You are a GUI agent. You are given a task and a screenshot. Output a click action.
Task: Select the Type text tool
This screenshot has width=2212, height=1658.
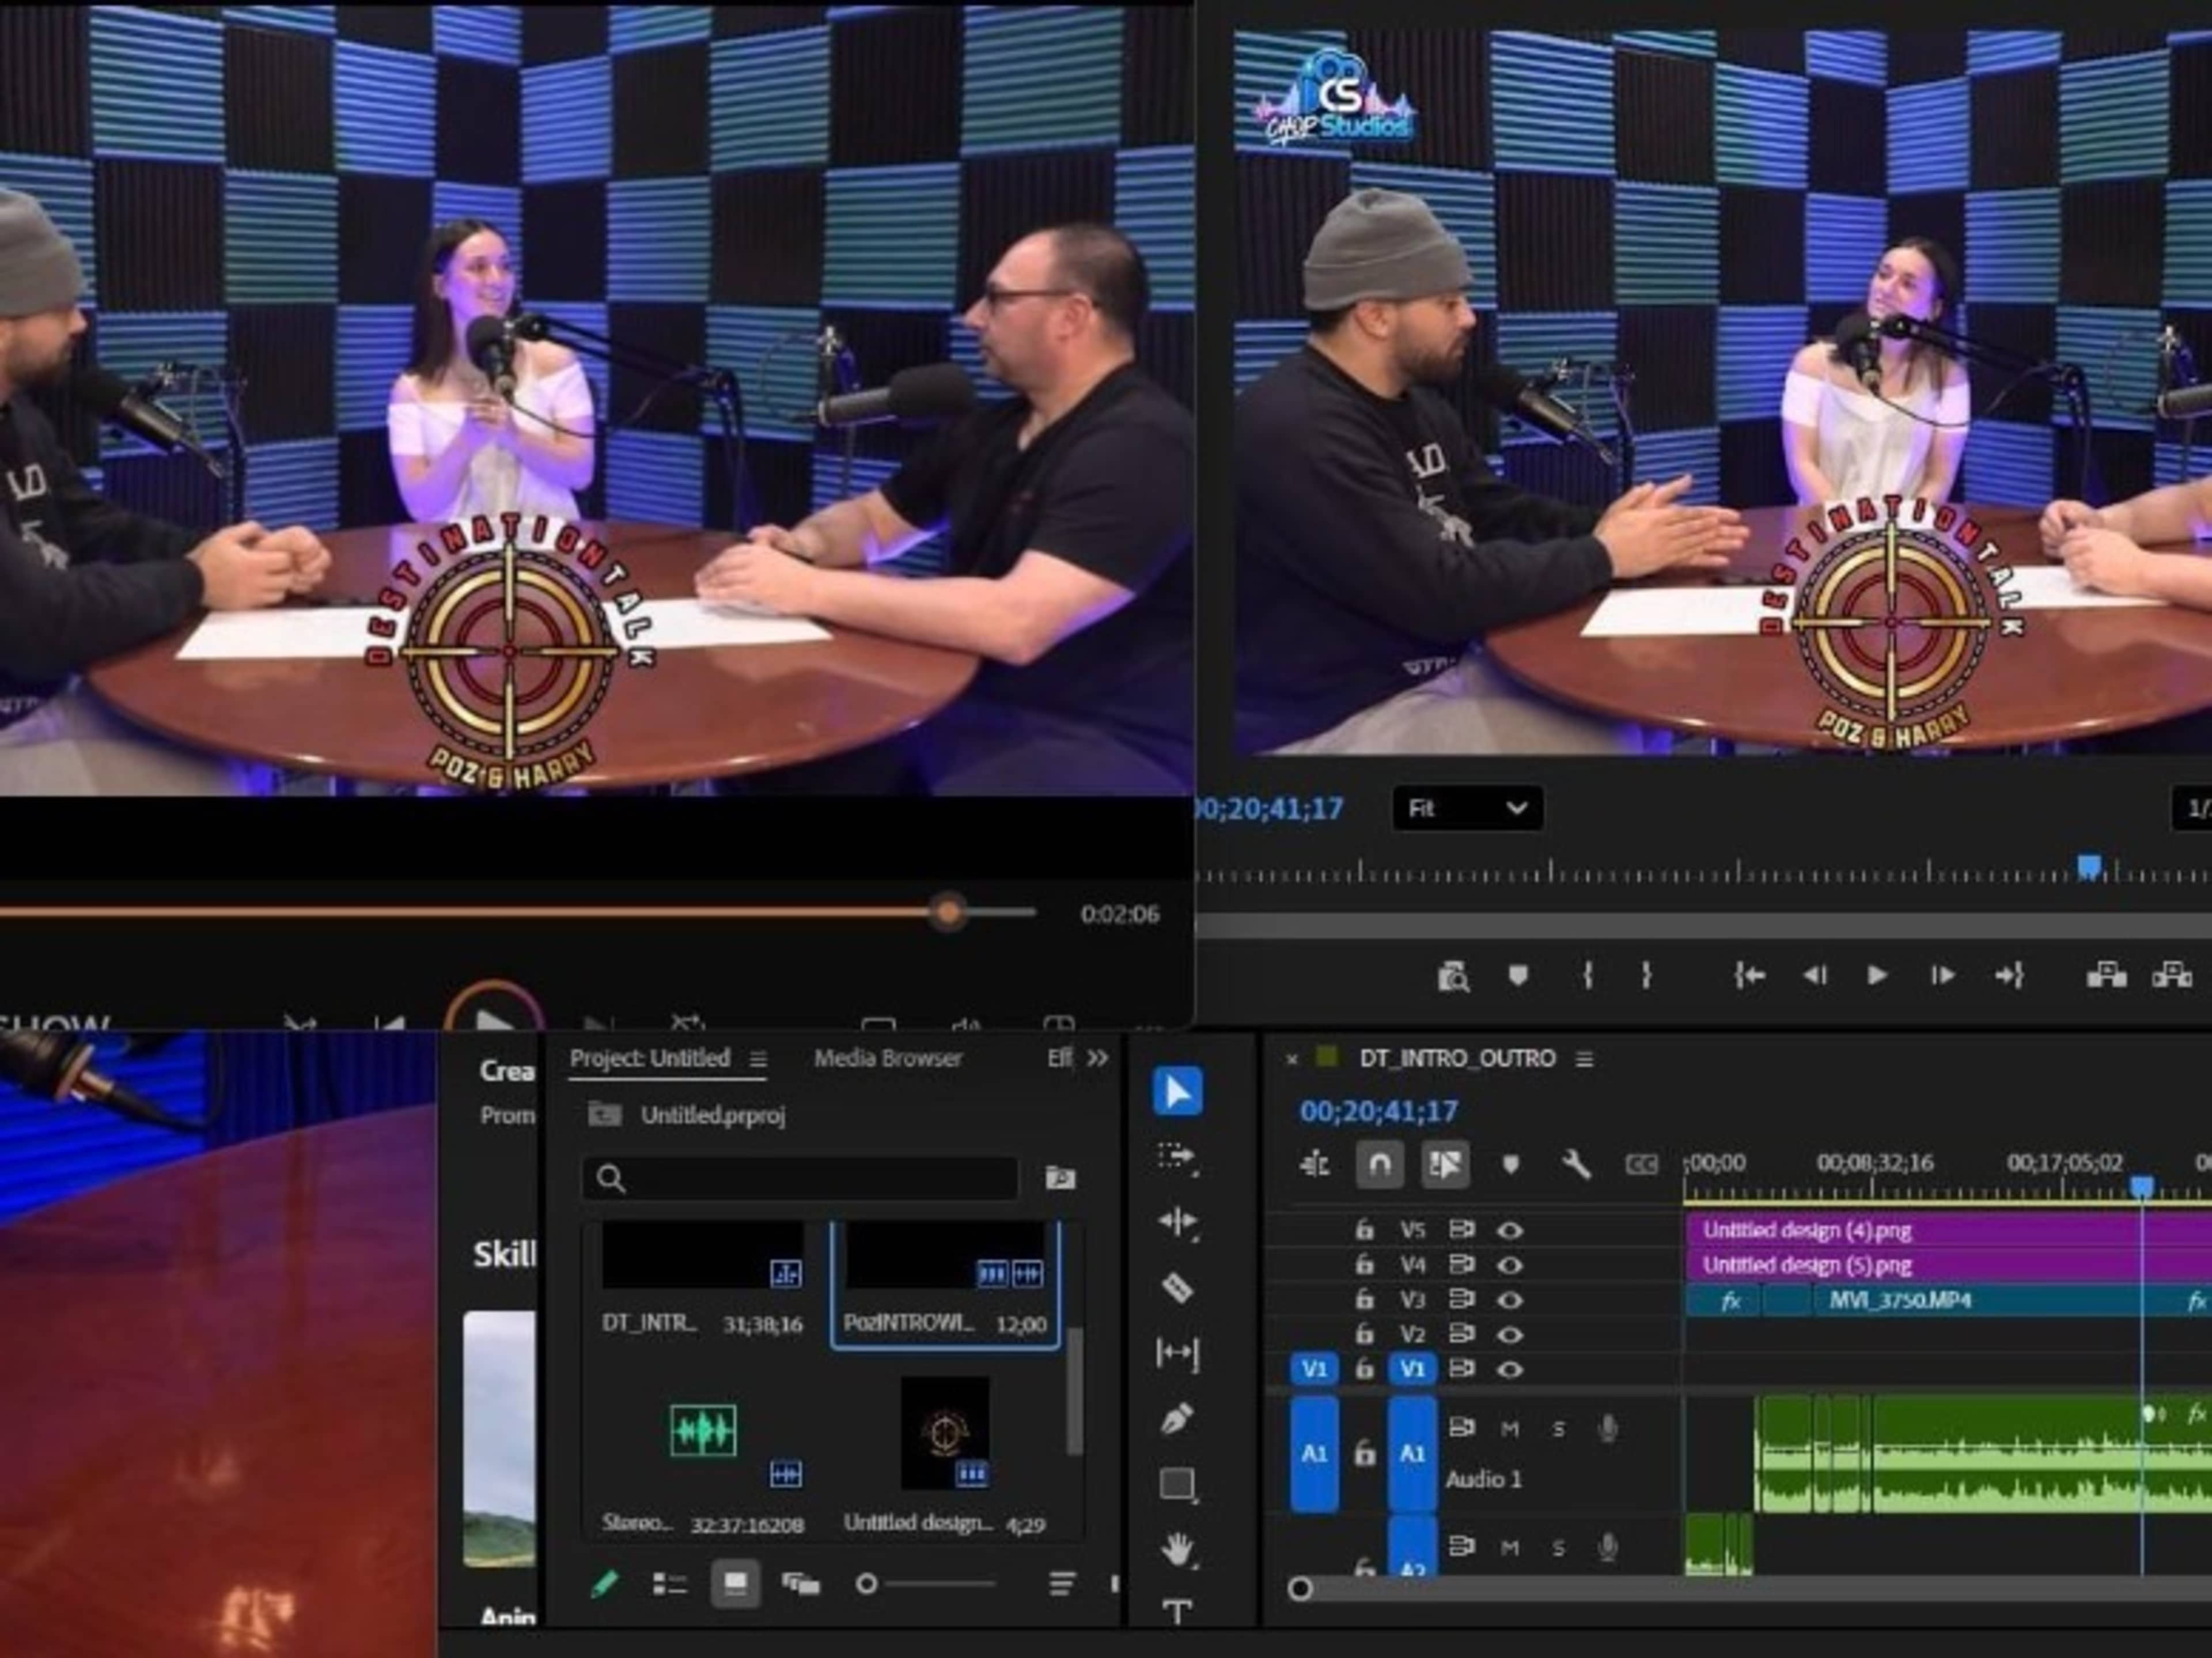1177,1611
